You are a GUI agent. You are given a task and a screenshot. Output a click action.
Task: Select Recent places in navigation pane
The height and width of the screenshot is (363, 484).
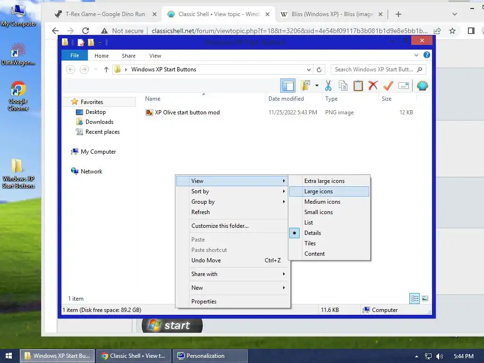point(102,132)
